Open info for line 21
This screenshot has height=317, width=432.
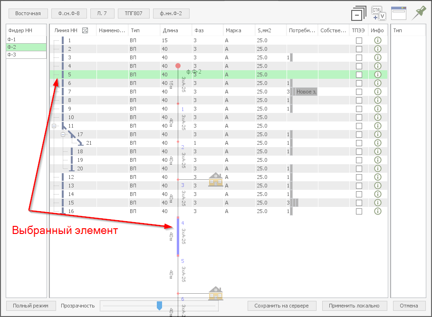coord(378,143)
